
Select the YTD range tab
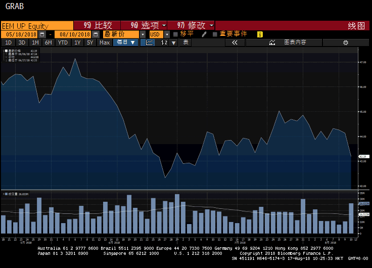[x=63, y=42]
